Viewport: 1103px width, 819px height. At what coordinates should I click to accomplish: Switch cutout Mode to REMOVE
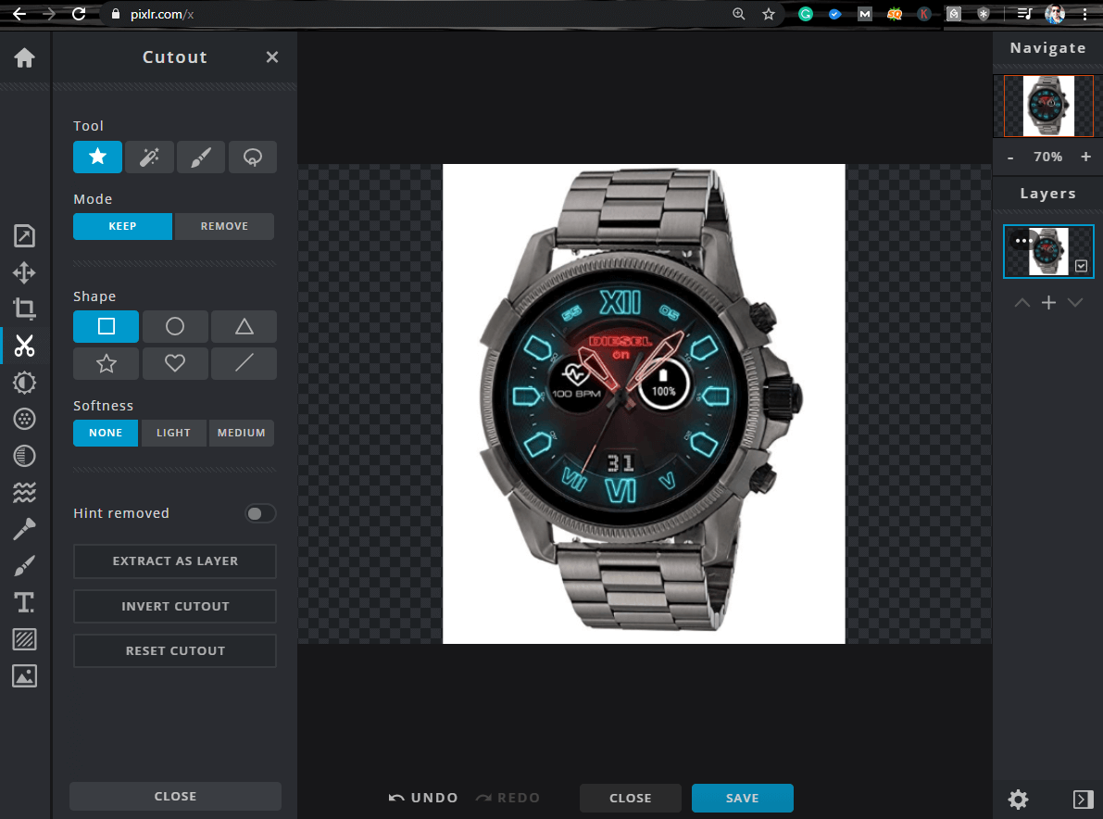click(x=224, y=226)
